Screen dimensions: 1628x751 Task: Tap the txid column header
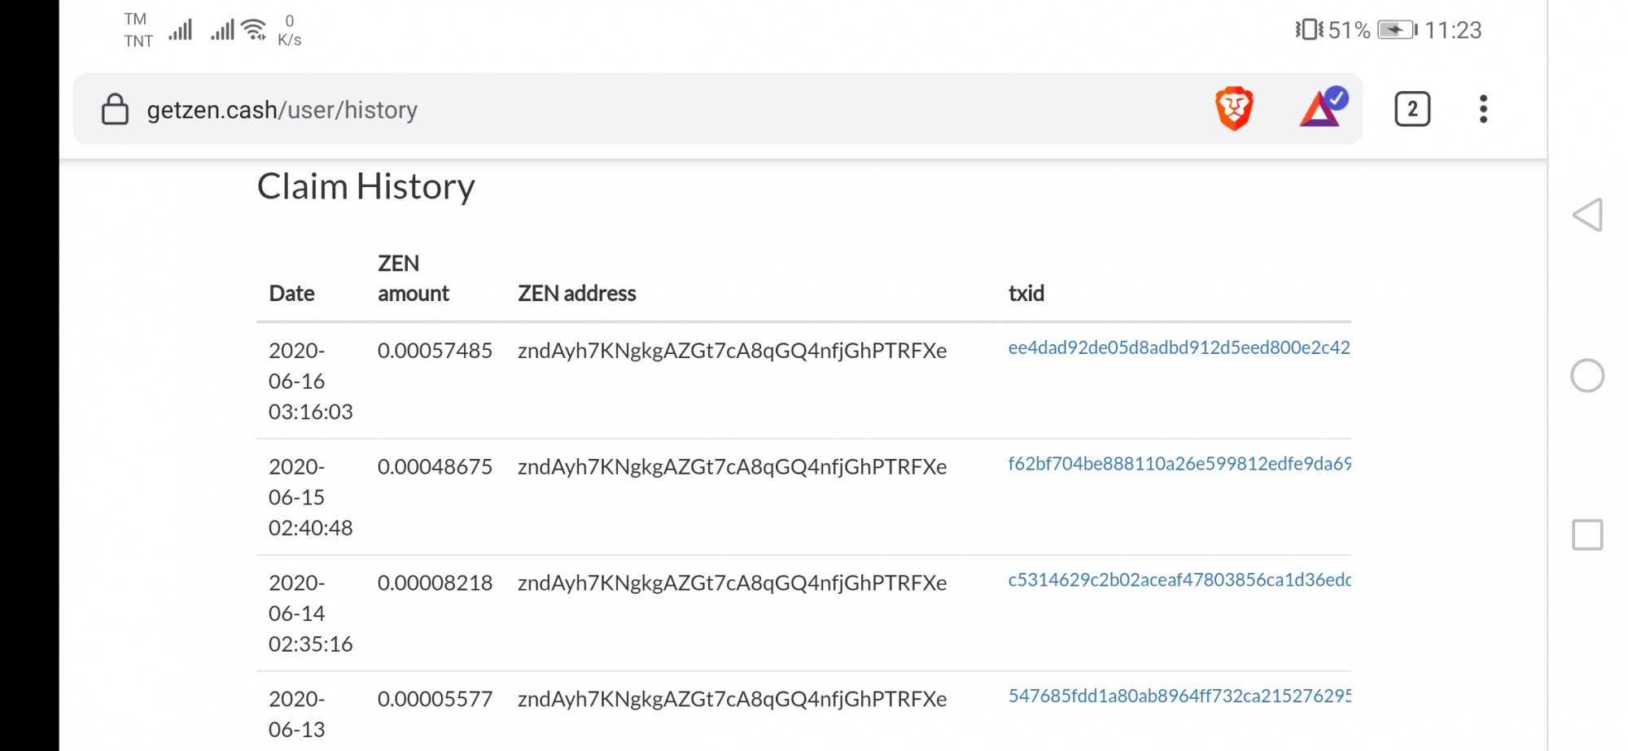[1026, 293]
